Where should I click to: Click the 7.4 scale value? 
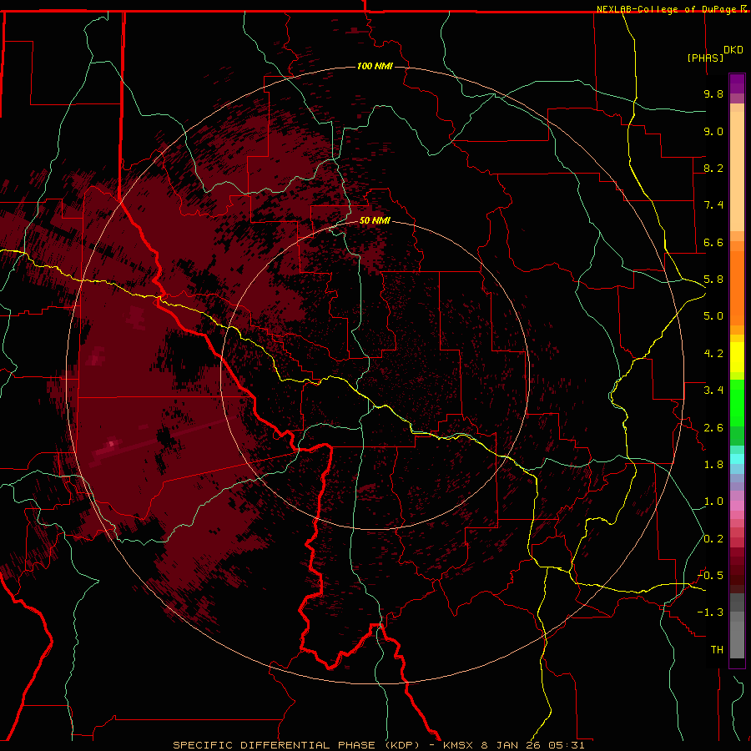pos(713,205)
